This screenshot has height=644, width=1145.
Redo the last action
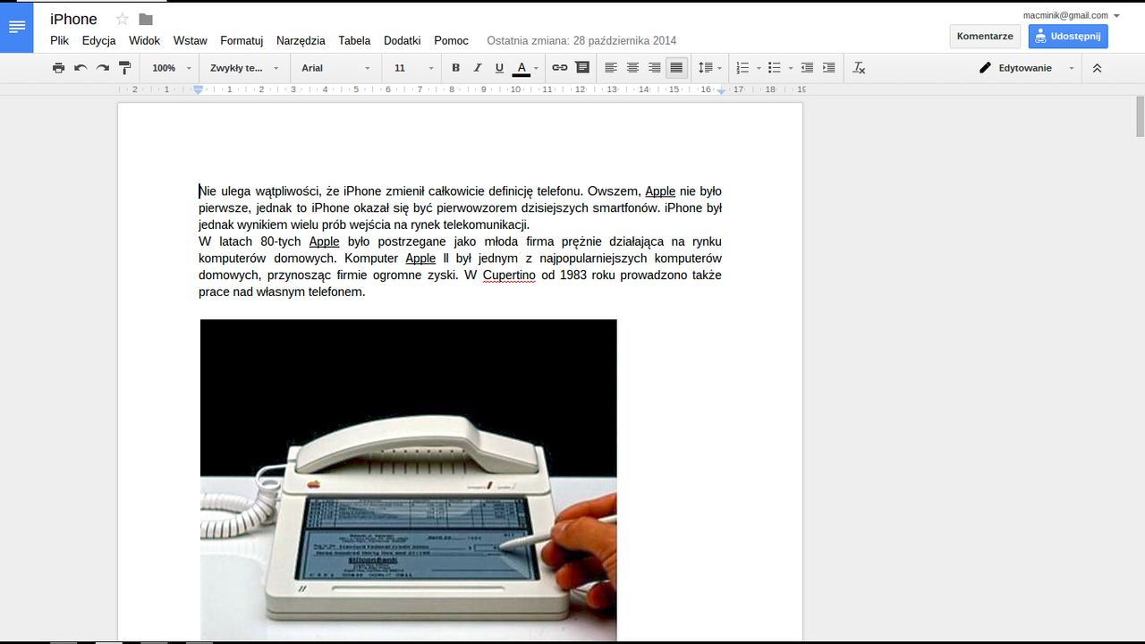tap(103, 68)
